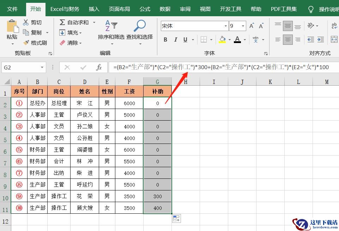Toggle Underline formatting
This screenshot has height=231, width=339.
185,39
